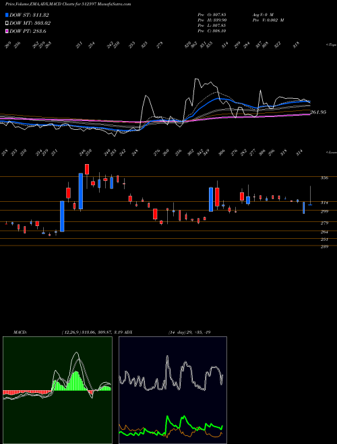Select the Pre L: 307.85 low price
Viewport: 337px width, 444px height.
pyautogui.click(x=212, y=26)
